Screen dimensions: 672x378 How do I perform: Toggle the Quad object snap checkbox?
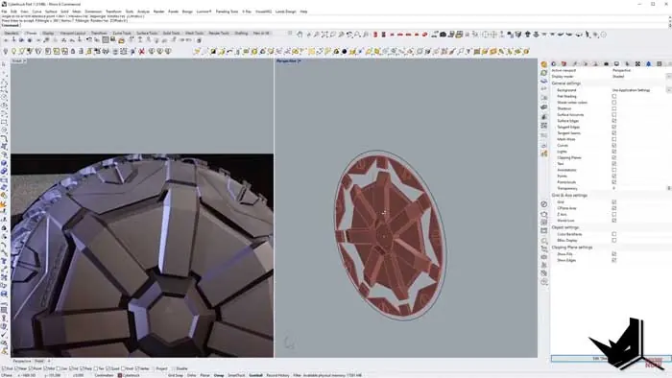[x=108, y=368]
